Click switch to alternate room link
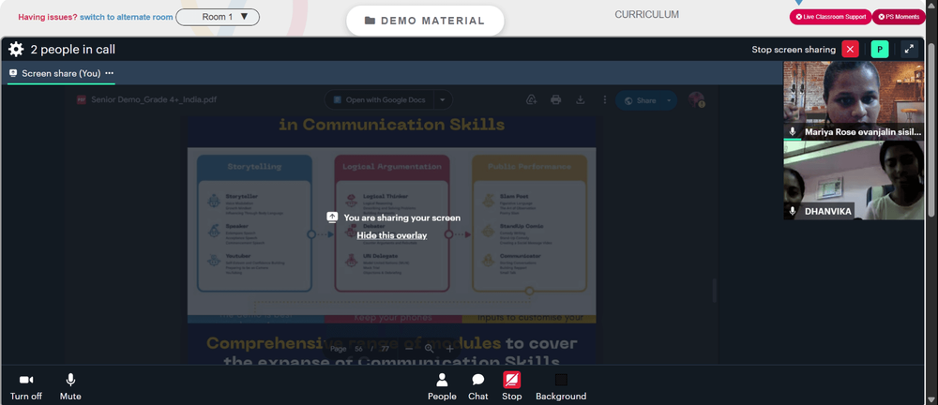The image size is (938, 405). (x=127, y=17)
